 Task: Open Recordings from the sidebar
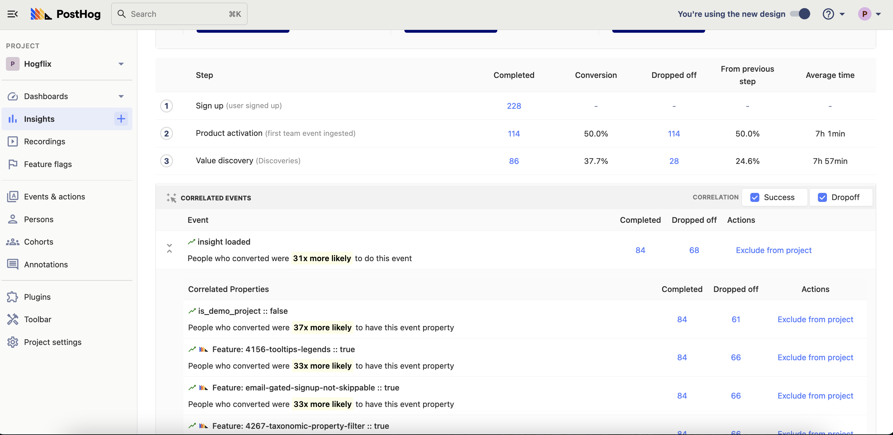[44, 141]
